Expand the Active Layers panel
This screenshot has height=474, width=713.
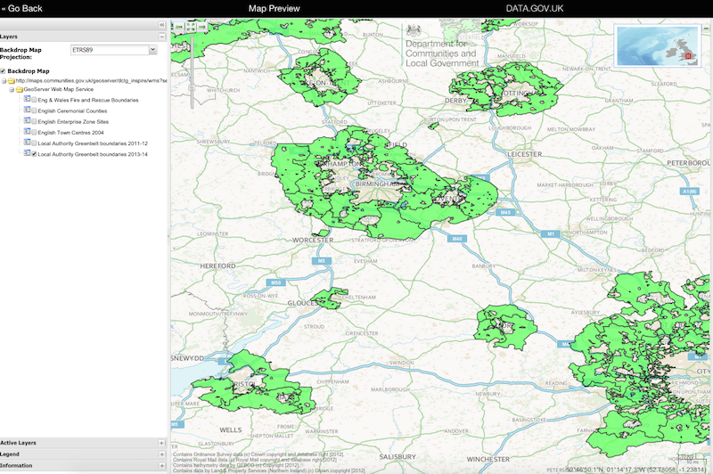point(162,443)
